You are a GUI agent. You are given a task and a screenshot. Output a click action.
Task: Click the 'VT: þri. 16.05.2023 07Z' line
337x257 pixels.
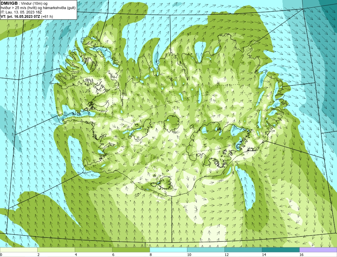tap(21, 16)
